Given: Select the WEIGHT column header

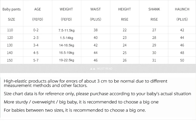Looking at the screenshot, I should click(66, 14).
